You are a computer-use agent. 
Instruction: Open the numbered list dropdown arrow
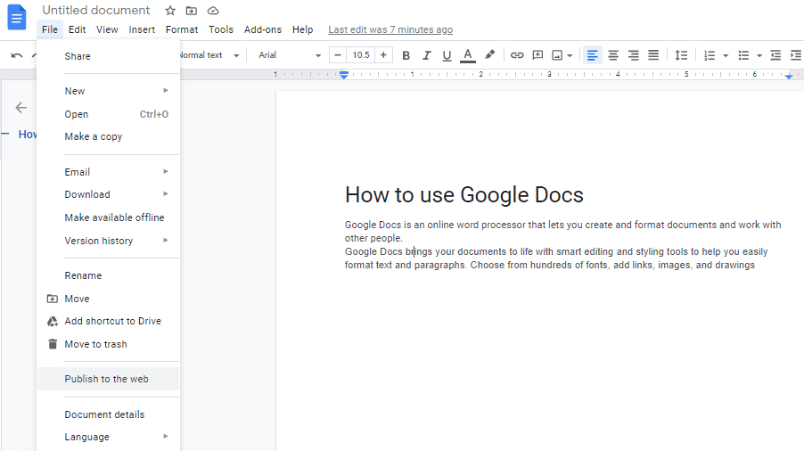coord(726,55)
